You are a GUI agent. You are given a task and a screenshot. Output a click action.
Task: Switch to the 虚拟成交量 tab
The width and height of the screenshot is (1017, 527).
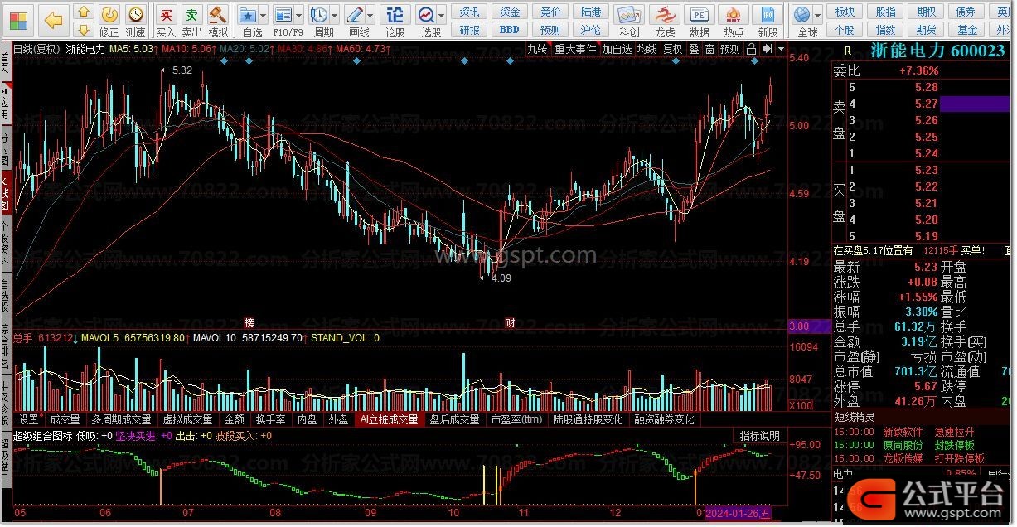point(189,420)
